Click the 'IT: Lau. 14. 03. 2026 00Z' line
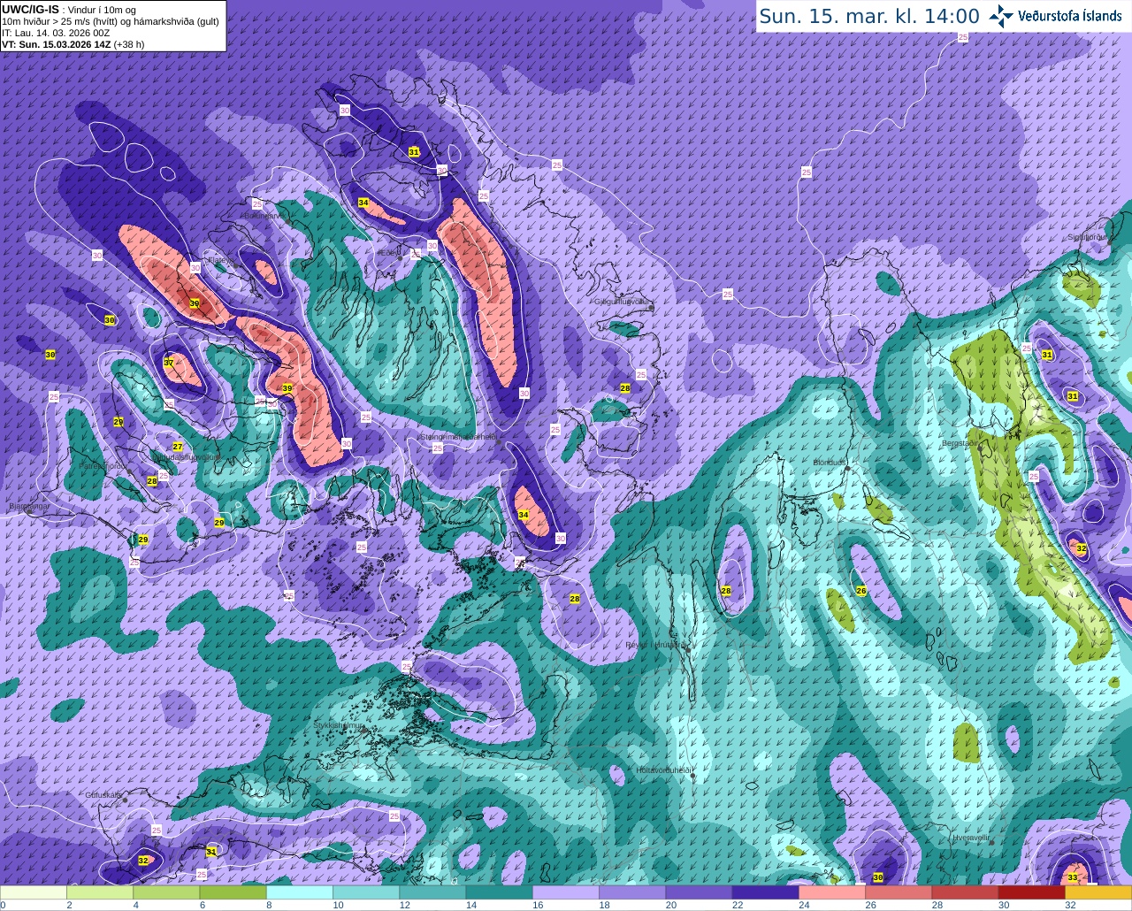 click(x=56, y=33)
